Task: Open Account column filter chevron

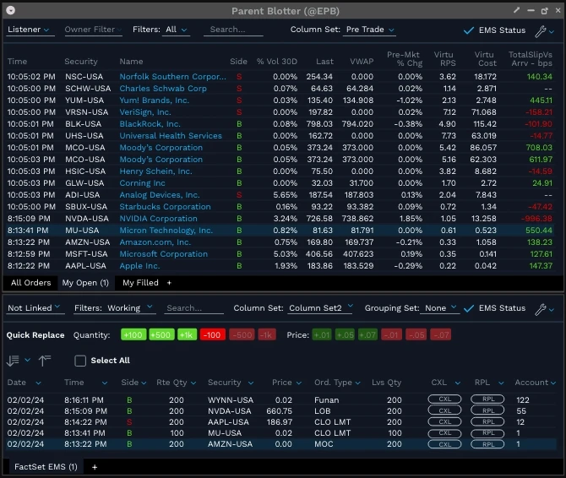Action: (x=553, y=383)
